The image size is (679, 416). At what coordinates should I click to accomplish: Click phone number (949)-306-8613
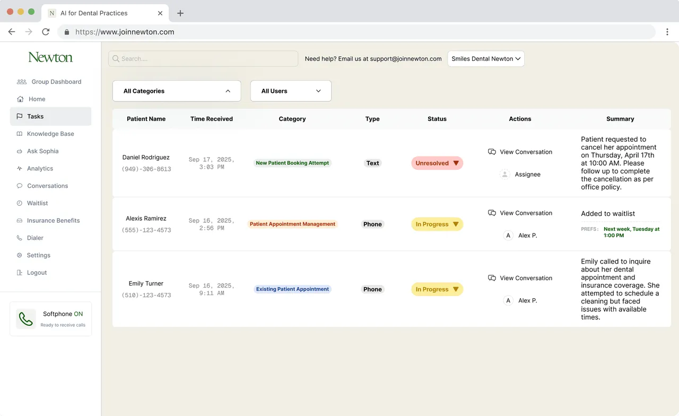[x=146, y=169]
